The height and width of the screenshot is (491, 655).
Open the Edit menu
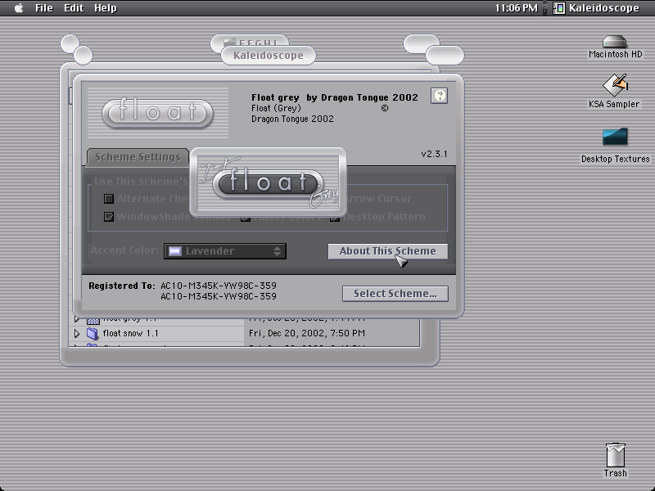tap(74, 8)
